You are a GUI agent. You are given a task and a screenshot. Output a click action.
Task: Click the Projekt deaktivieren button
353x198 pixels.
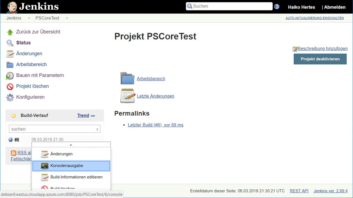point(320,59)
